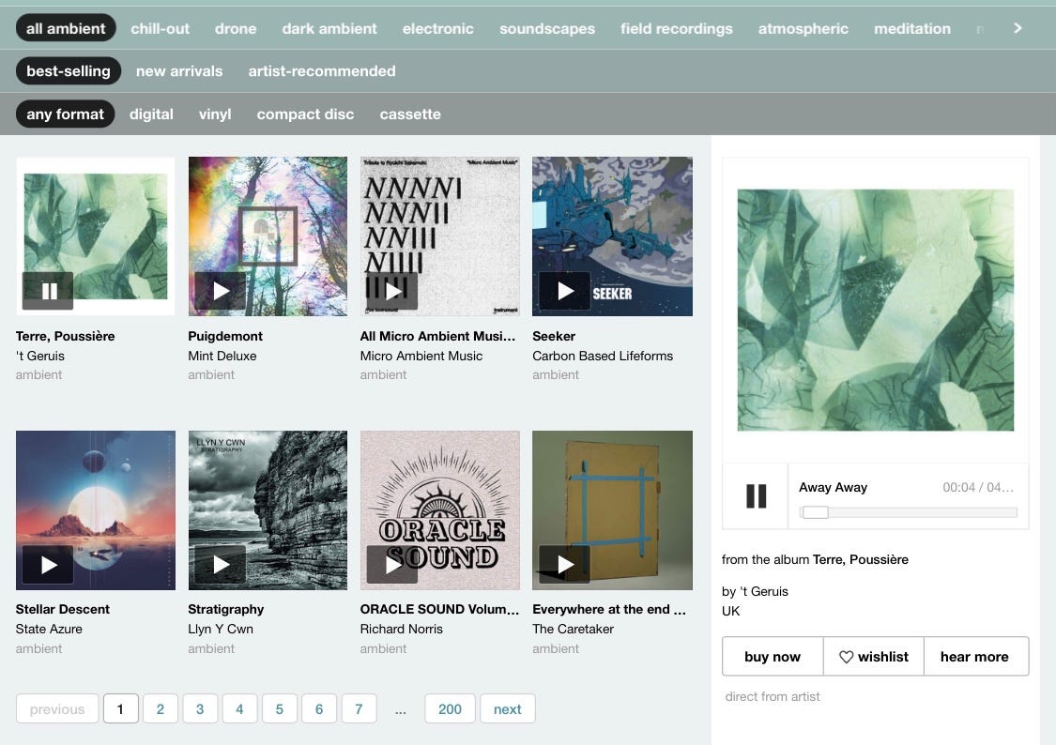Choose digital format filter
This screenshot has height=745, width=1056.
point(151,114)
